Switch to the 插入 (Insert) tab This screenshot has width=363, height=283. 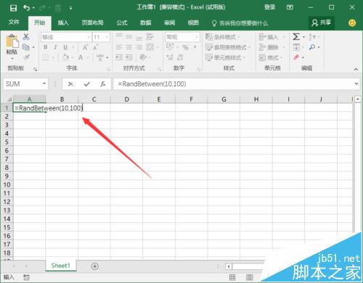[x=63, y=22]
